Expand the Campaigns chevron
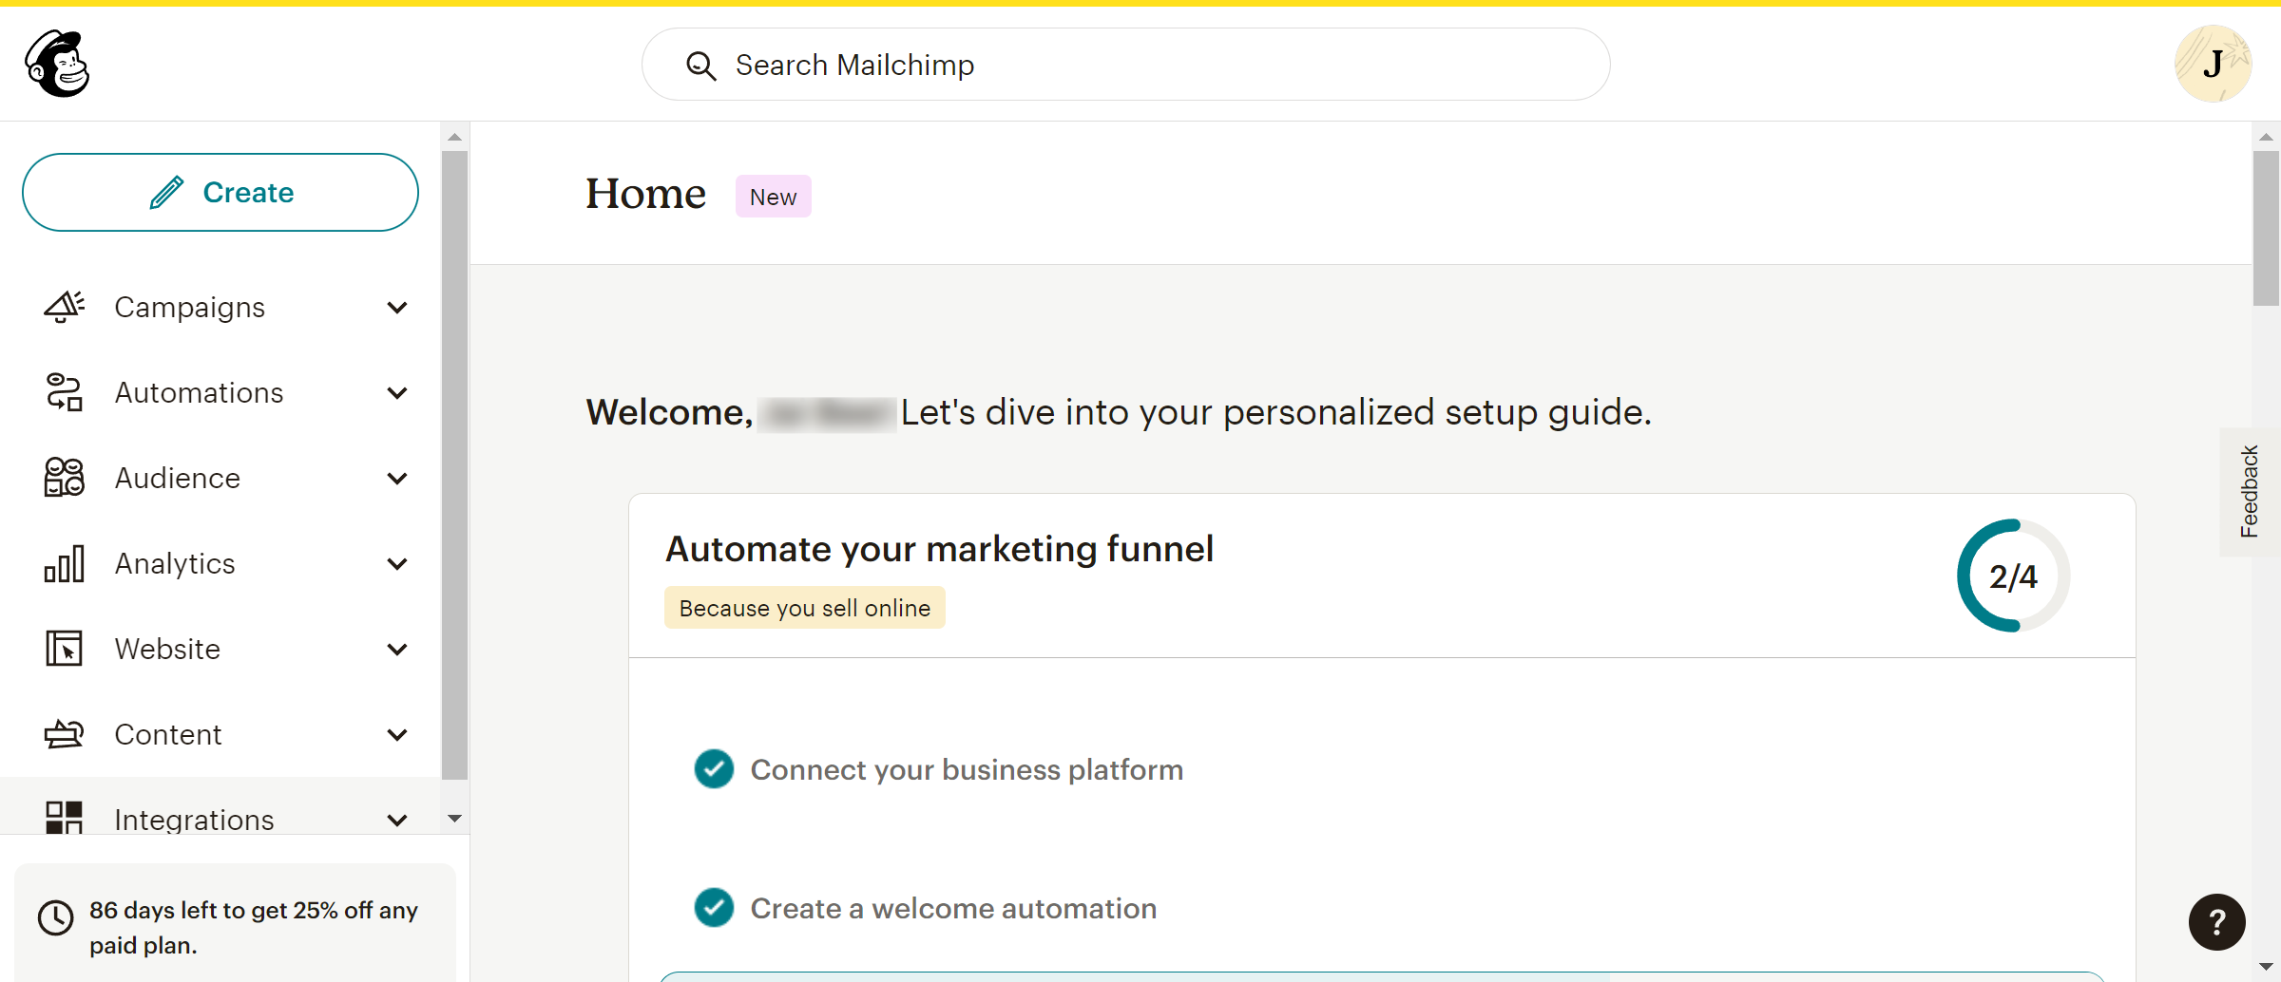Screen dimensions: 2281x982 point(397,307)
